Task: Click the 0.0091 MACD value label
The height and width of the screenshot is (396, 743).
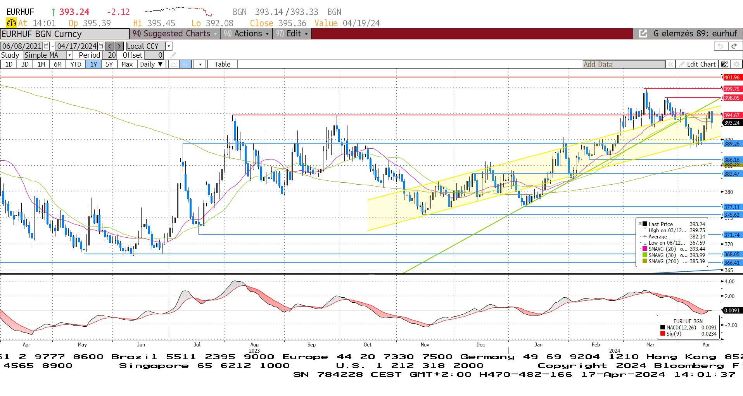Action: [x=732, y=310]
